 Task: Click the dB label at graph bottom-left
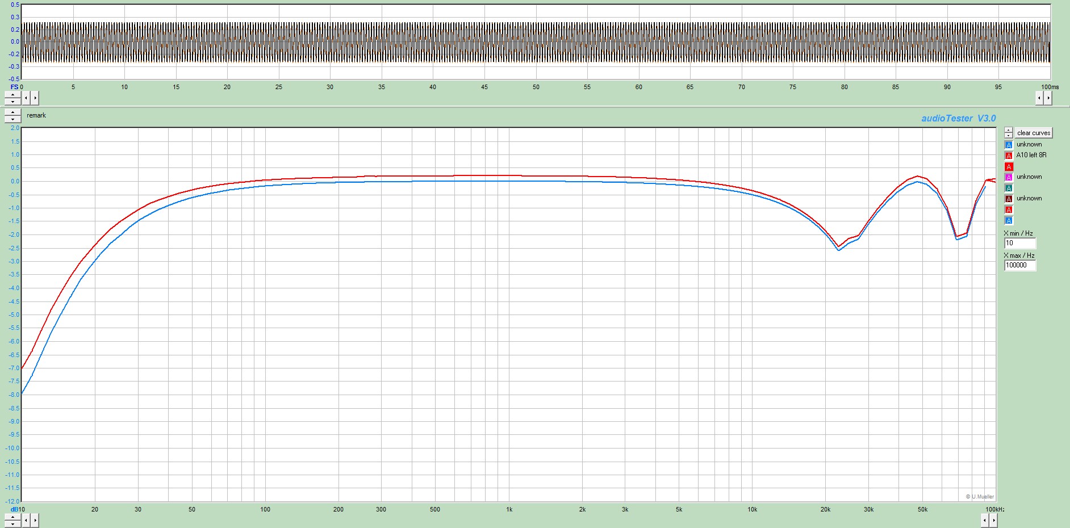click(x=14, y=509)
